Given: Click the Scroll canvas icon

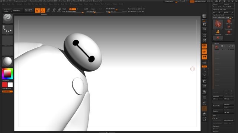Looking at the screenshot, I should coord(204,24).
